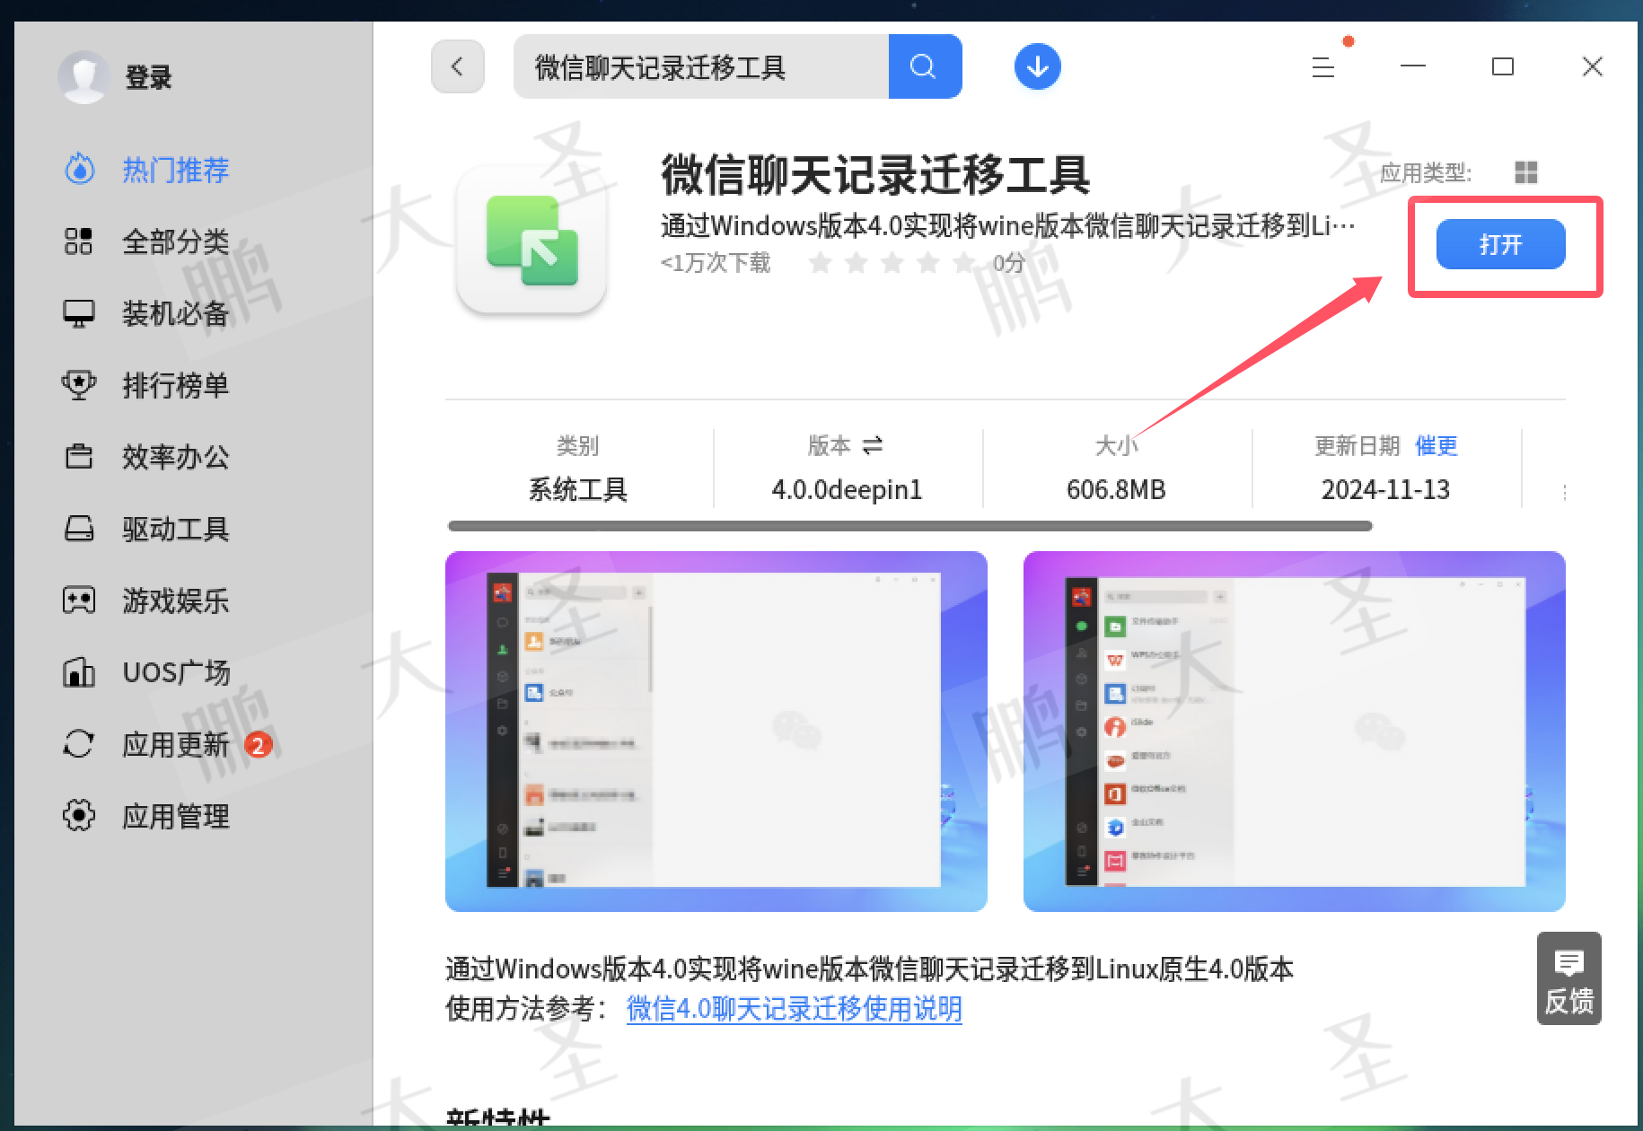Click the app title 微信聊天记录迁移工具
The width and height of the screenshot is (1643, 1131).
pos(875,174)
